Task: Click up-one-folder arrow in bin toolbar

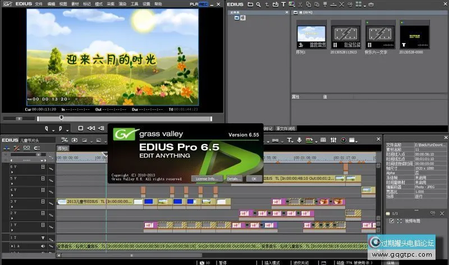Action: 267,4
